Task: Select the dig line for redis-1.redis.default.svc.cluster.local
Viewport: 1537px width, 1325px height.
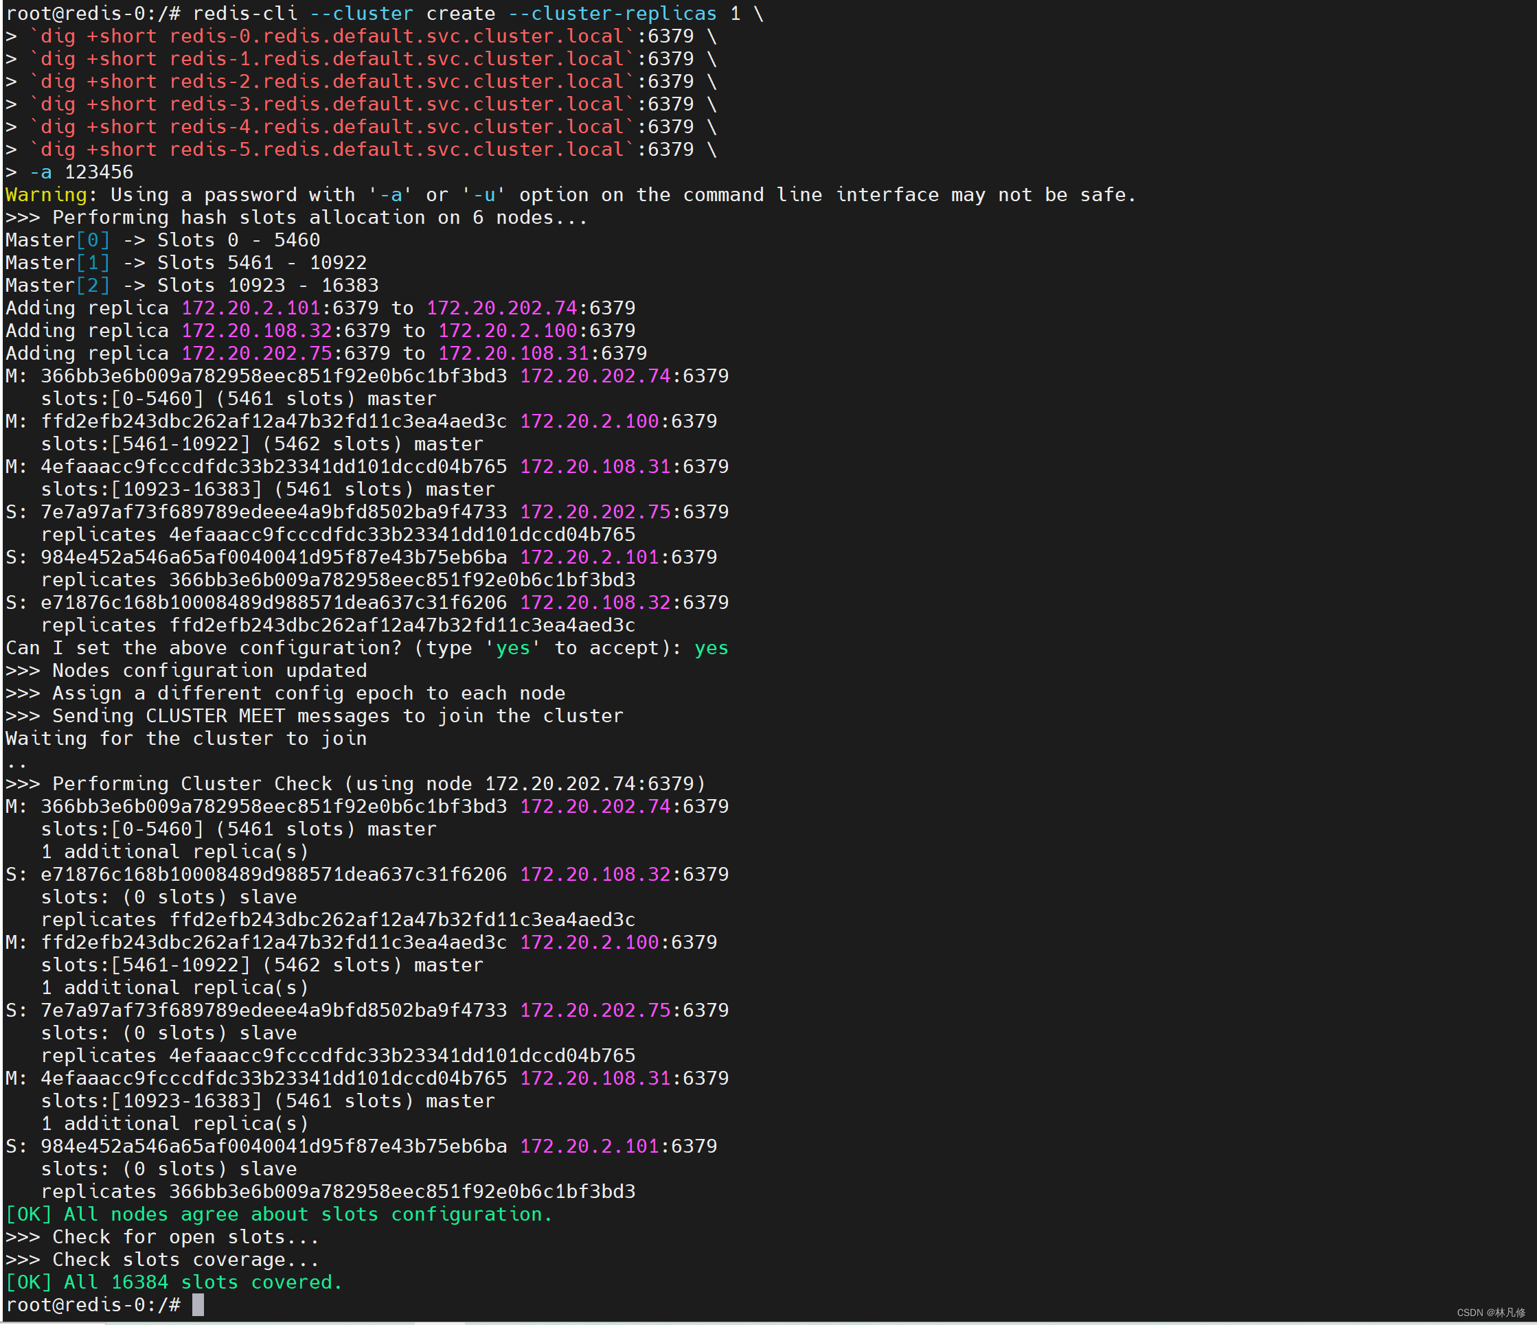Action: click(361, 58)
